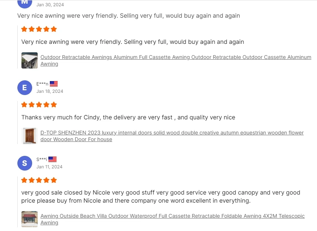Click the US flag beside E***n
The image size is (317, 231).
tap(54, 84)
